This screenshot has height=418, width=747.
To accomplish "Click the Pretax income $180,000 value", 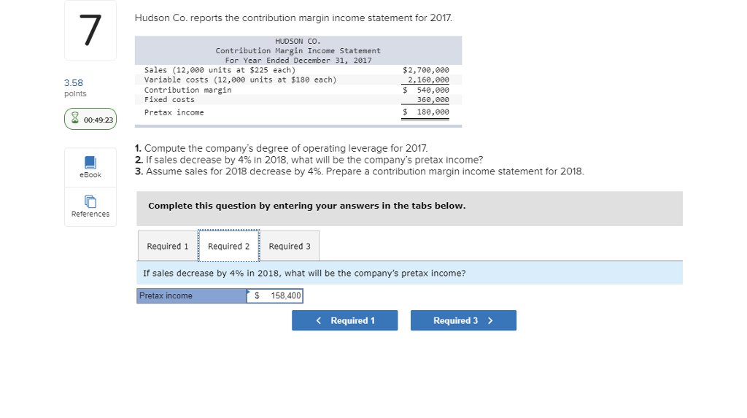I will (x=425, y=112).
